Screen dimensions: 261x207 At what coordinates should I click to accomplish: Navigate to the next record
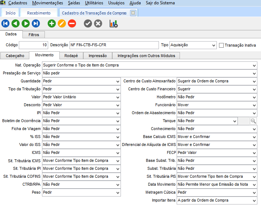(26, 23)
